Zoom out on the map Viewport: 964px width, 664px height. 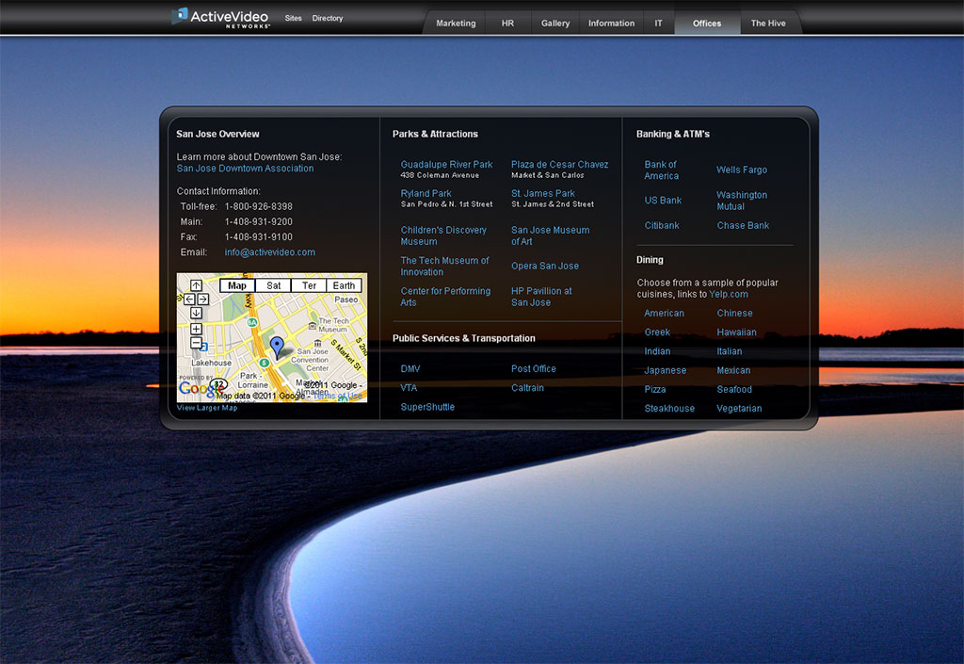(x=196, y=343)
